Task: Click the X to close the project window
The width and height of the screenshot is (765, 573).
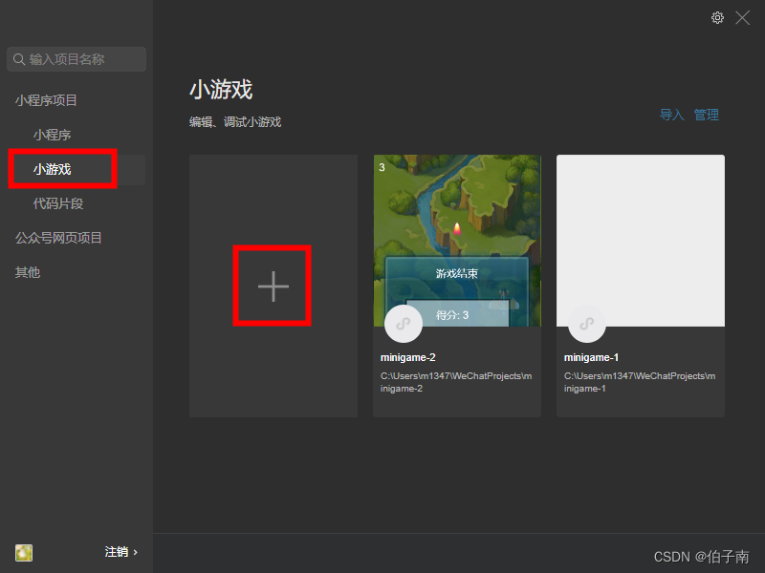Action: (743, 17)
